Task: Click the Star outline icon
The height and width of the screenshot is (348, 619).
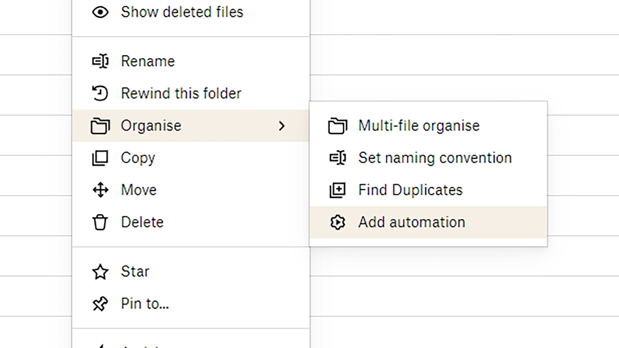Action: (100, 272)
